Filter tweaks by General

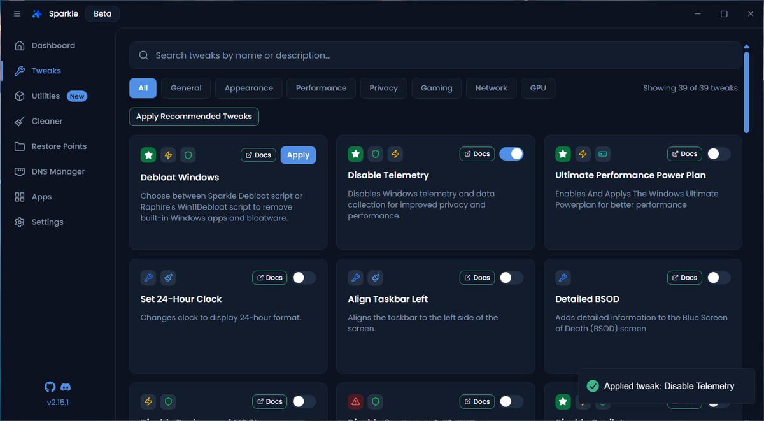186,88
